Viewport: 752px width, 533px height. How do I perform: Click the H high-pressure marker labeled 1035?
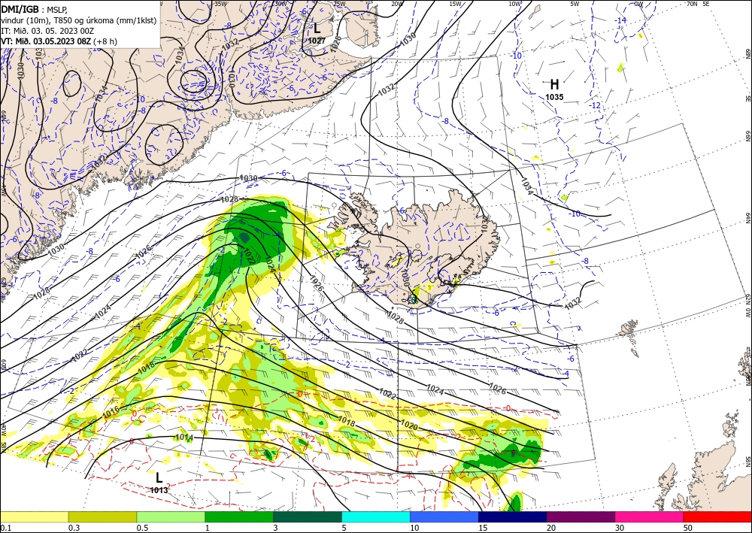click(554, 85)
